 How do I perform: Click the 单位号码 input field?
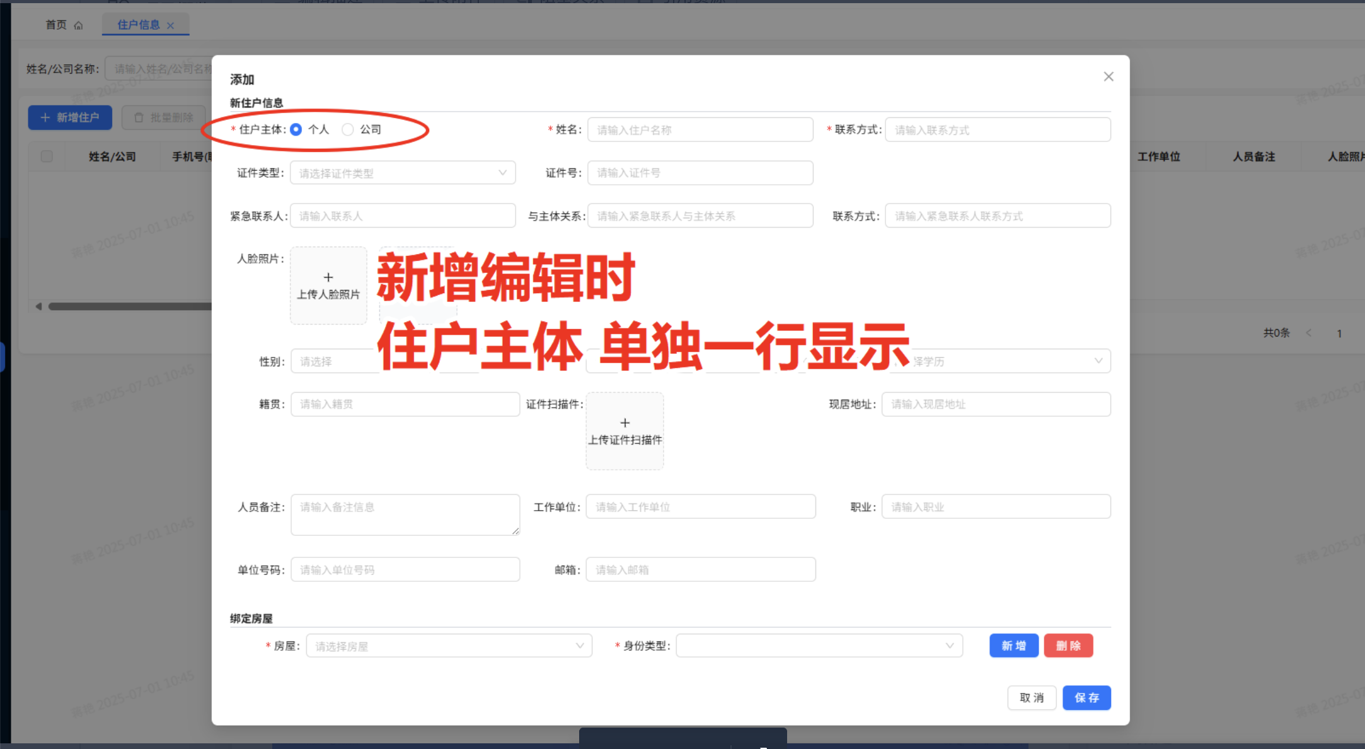pyautogui.click(x=405, y=569)
